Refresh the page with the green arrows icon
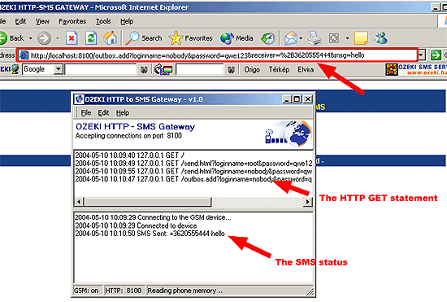This screenshot has width=447, height=302. click(91, 38)
